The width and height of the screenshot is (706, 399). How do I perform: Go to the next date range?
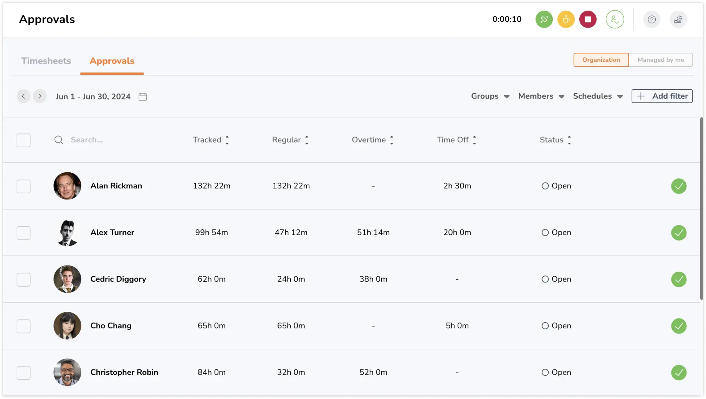40,96
